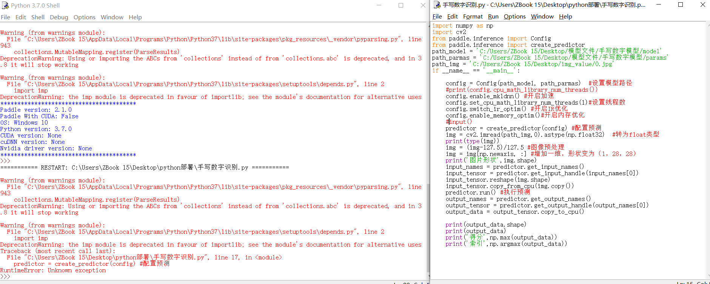Open Help menu in Python Shell

click(135, 17)
